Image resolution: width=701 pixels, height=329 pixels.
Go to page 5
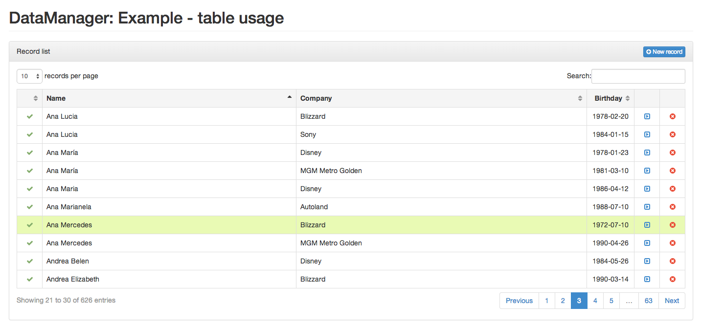pyautogui.click(x=611, y=301)
